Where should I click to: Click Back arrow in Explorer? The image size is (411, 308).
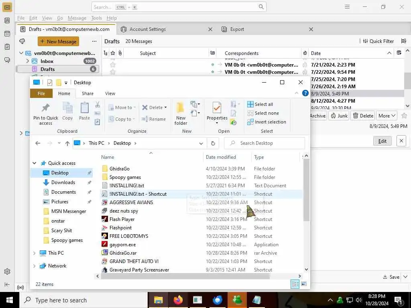(38, 143)
